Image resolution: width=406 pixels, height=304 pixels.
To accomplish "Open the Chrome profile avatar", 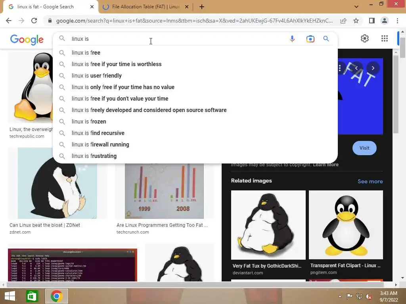I will [385, 21].
